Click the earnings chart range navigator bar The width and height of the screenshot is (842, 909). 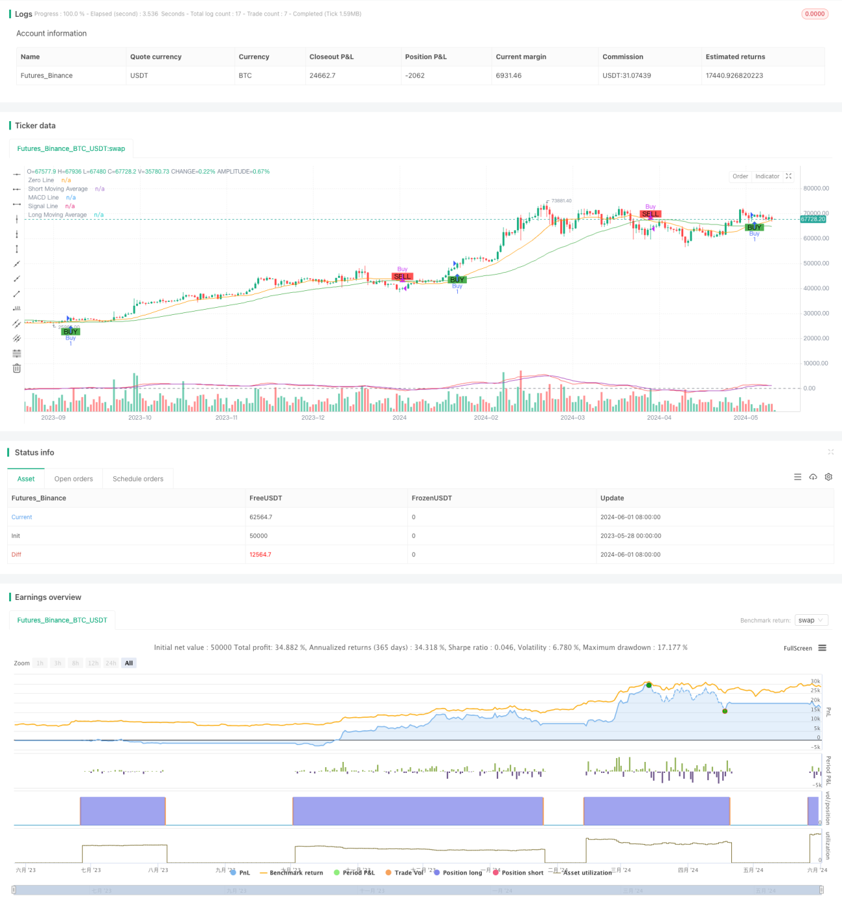(418, 890)
